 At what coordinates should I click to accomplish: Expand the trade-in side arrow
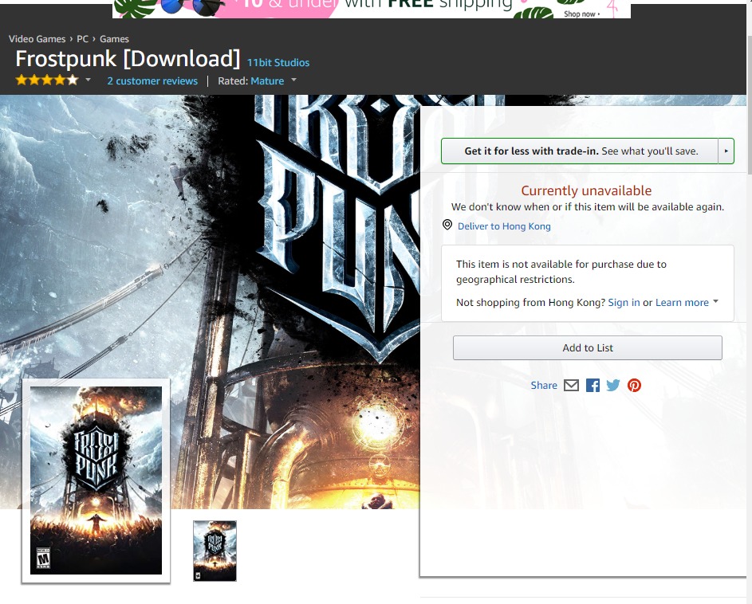[x=726, y=151]
